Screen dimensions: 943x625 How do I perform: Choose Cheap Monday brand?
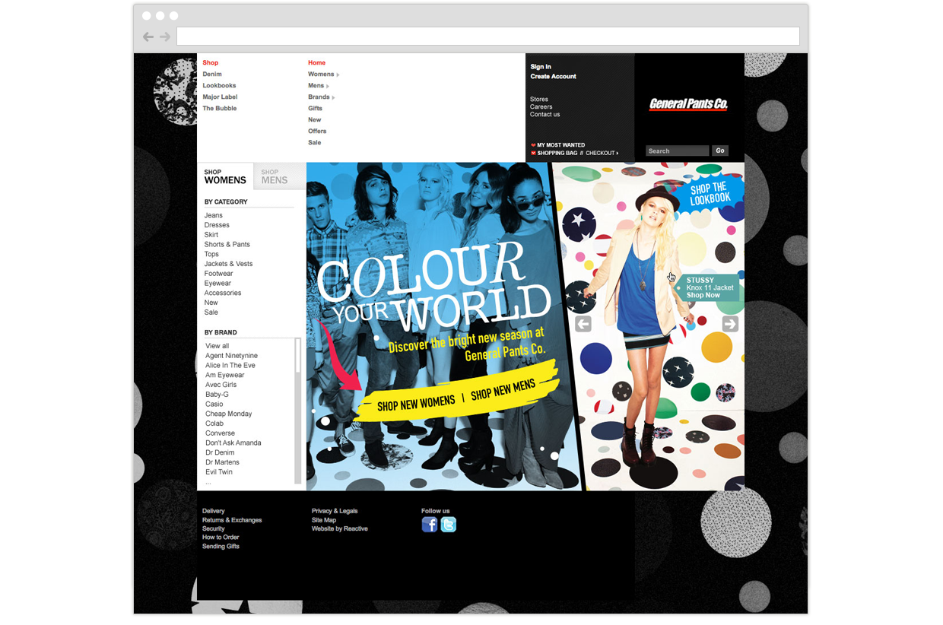[x=228, y=414]
